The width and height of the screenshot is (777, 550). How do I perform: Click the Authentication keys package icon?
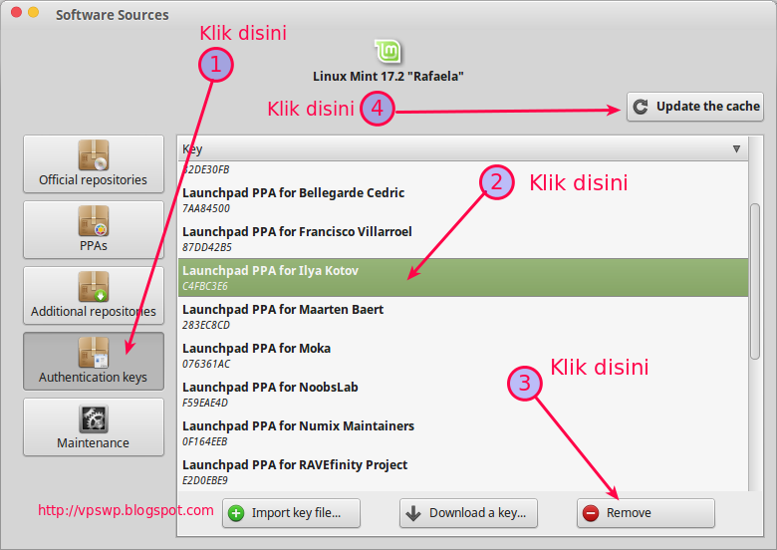[94, 353]
